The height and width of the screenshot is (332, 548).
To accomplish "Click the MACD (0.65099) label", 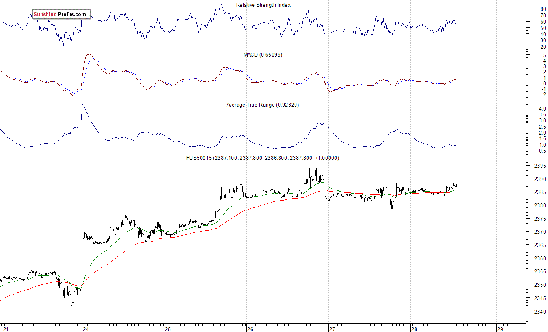I will coord(263,55).
